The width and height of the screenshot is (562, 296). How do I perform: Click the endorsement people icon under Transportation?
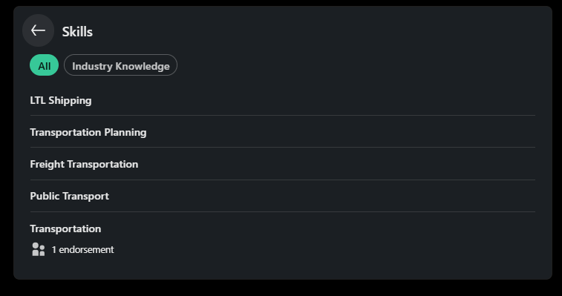[39, 249]
